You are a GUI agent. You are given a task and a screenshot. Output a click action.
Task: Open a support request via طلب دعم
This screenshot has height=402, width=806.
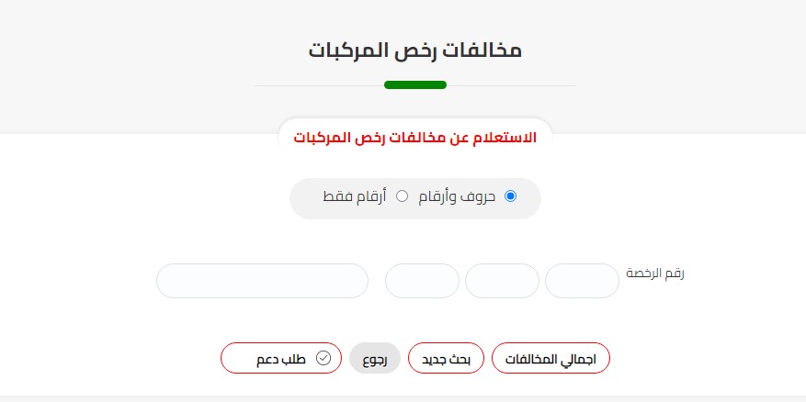coord(280,358)
